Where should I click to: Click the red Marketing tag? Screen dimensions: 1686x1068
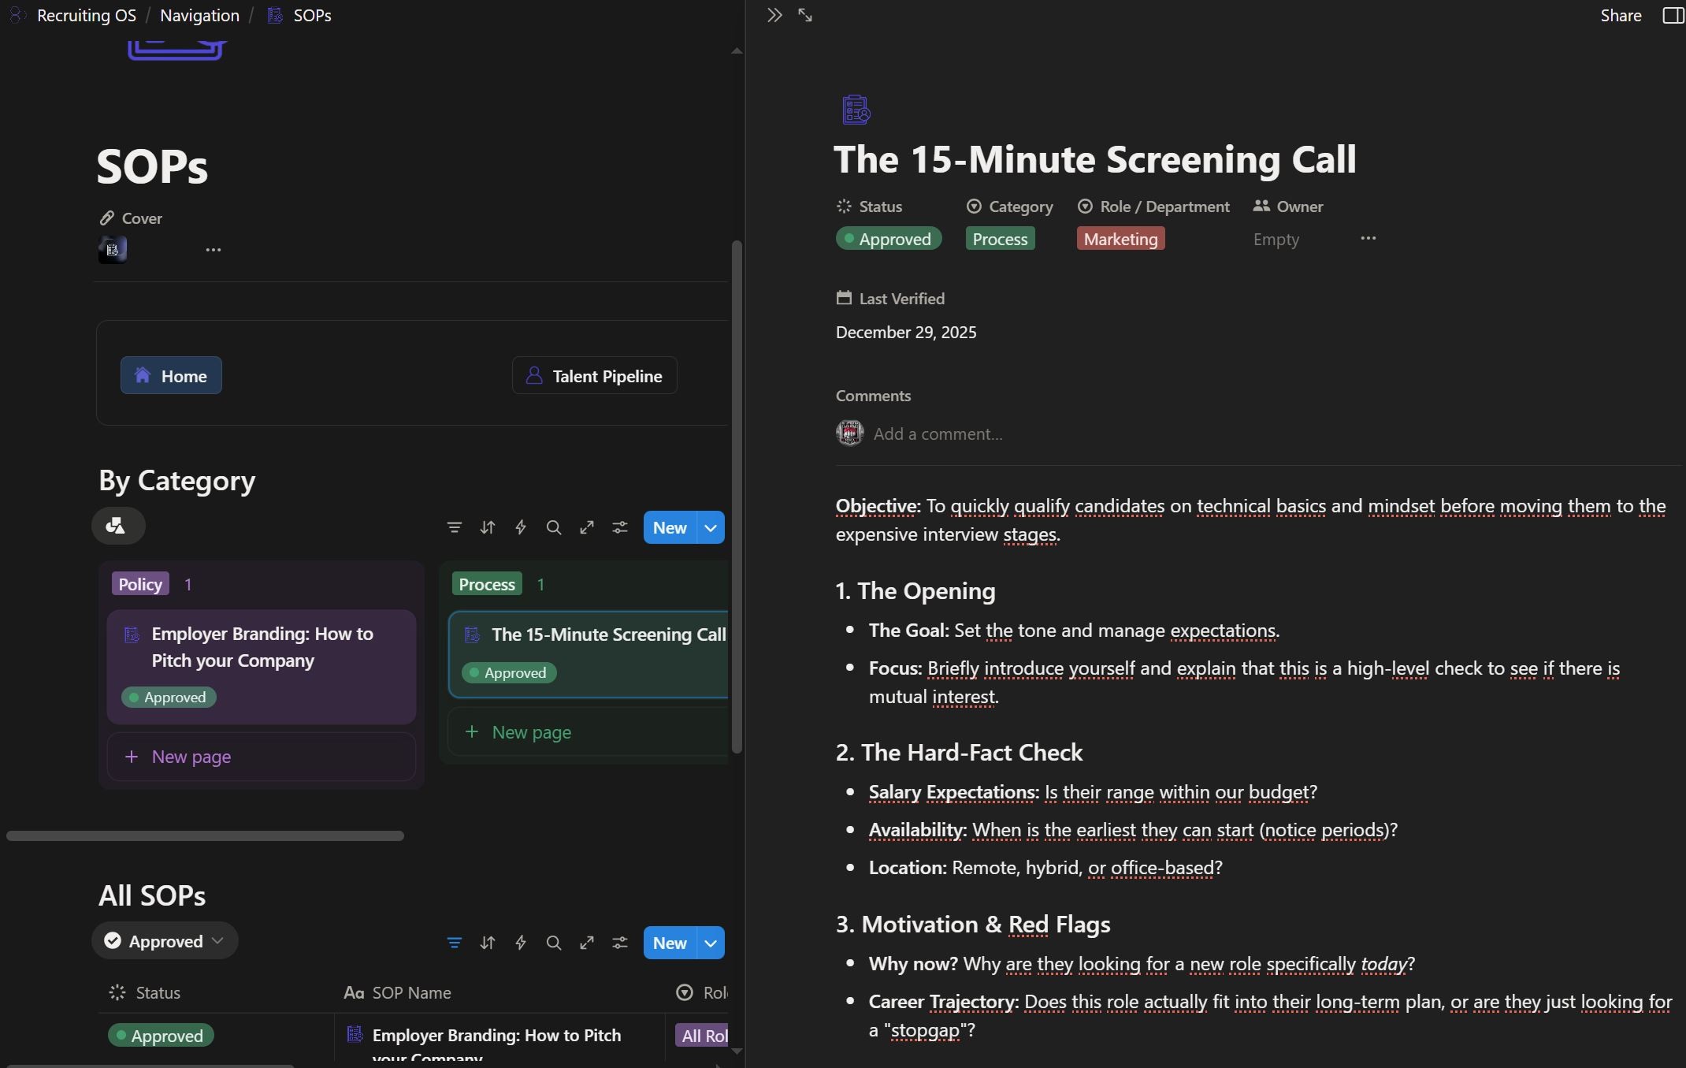(1120, 239)
